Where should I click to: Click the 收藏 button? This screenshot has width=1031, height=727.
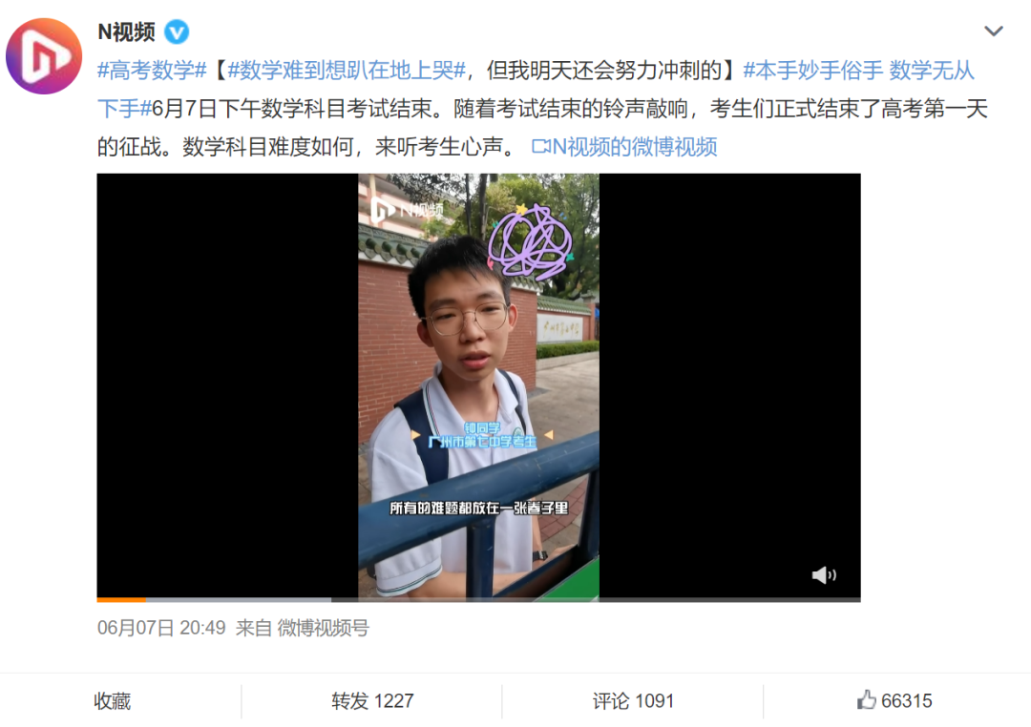pyautogui.click(x=113, y=700)
